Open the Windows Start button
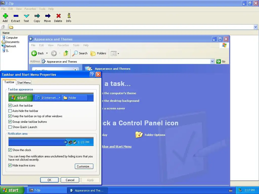This screenshot has height=194, width=259. 12,190
